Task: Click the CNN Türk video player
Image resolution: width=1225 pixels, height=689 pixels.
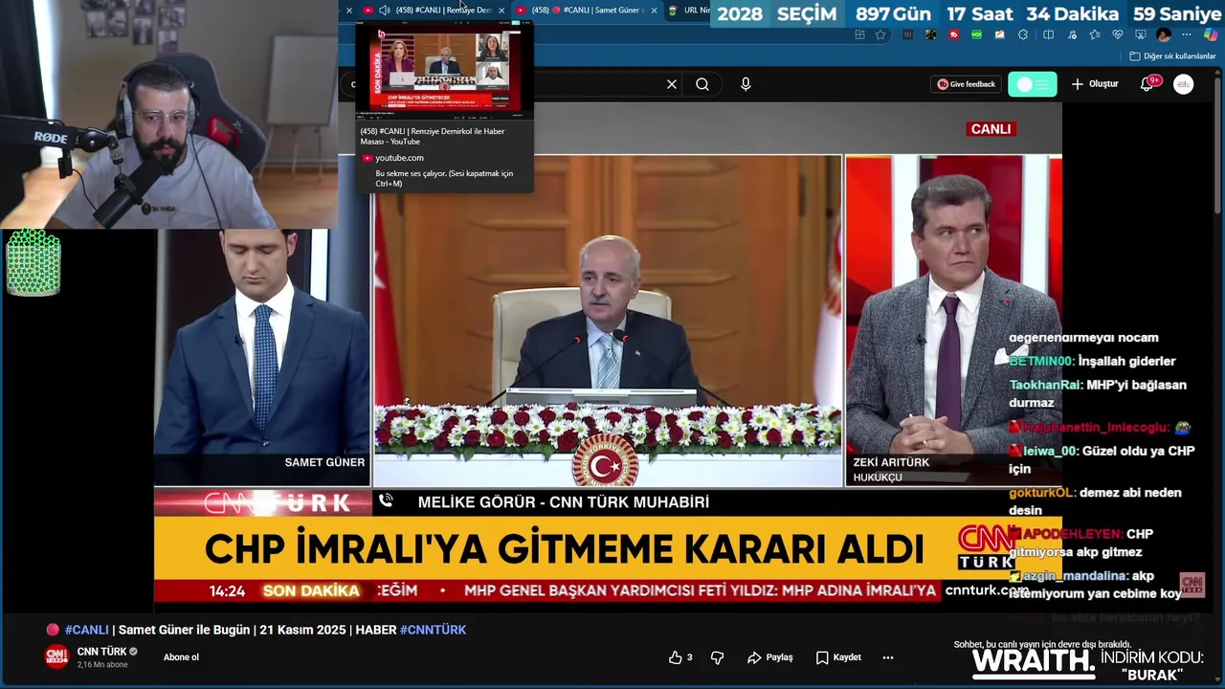Action: tap(608, 359)
